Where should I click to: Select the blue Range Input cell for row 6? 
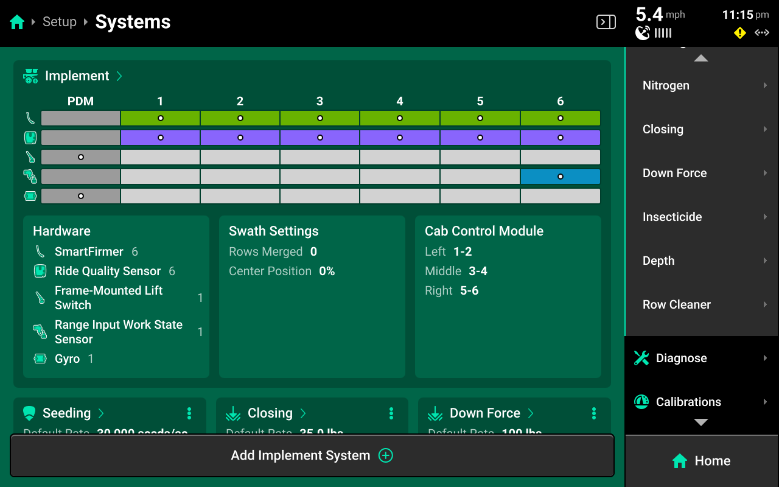pos(561,177)
